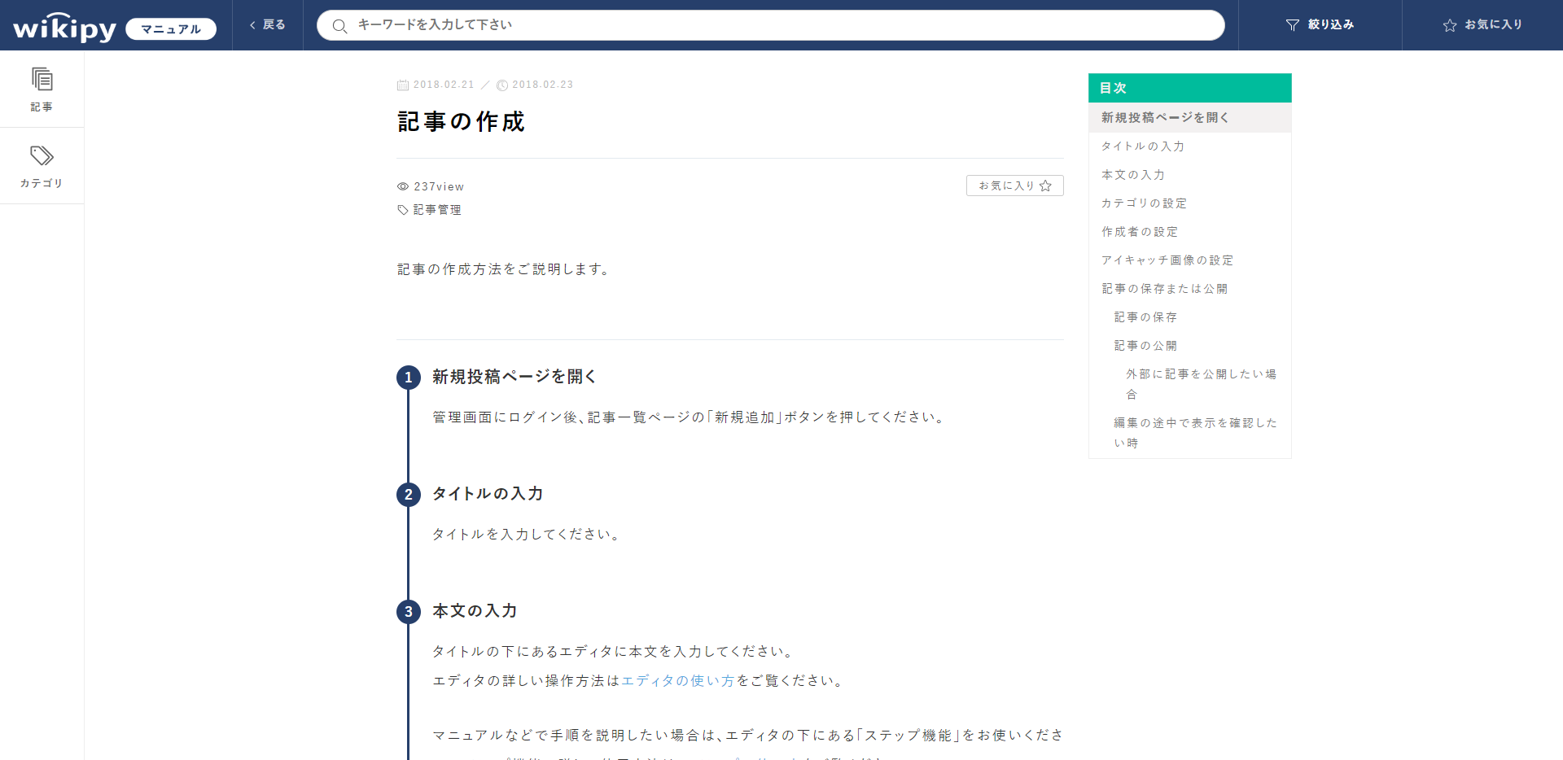Image resolution: width=1563 pixels, height=760 pixels.
Task: Favorite the article via お気に入り button
Action: click(1014, 186)
